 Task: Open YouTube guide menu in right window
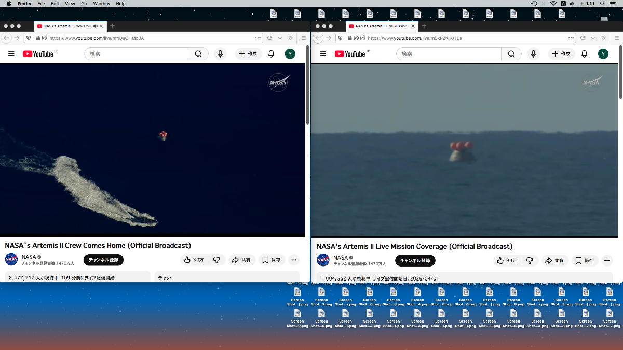[323, 54]
